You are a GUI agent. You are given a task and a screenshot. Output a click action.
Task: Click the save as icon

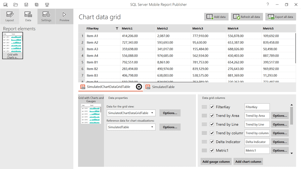click(x=36, y=5)
